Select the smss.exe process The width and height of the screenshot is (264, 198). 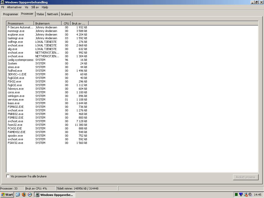[47, 67]
